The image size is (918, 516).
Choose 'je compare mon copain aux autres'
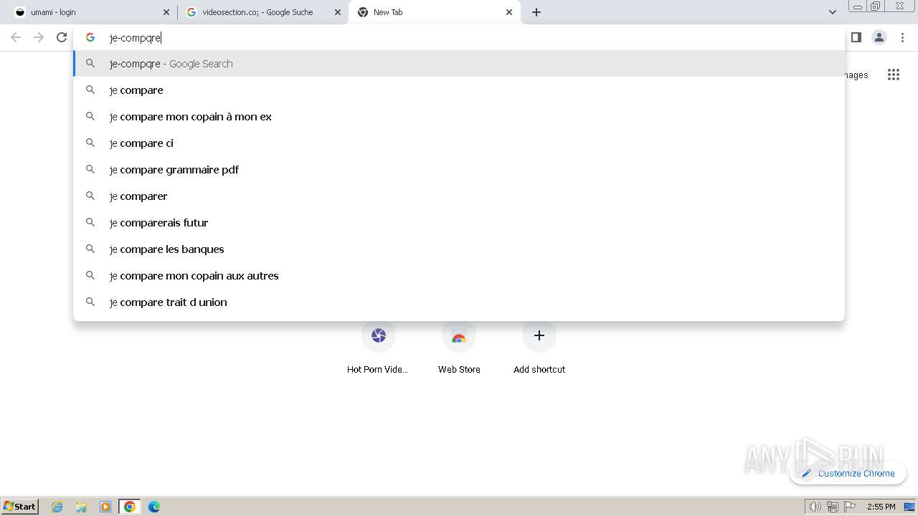coord(459,276)
